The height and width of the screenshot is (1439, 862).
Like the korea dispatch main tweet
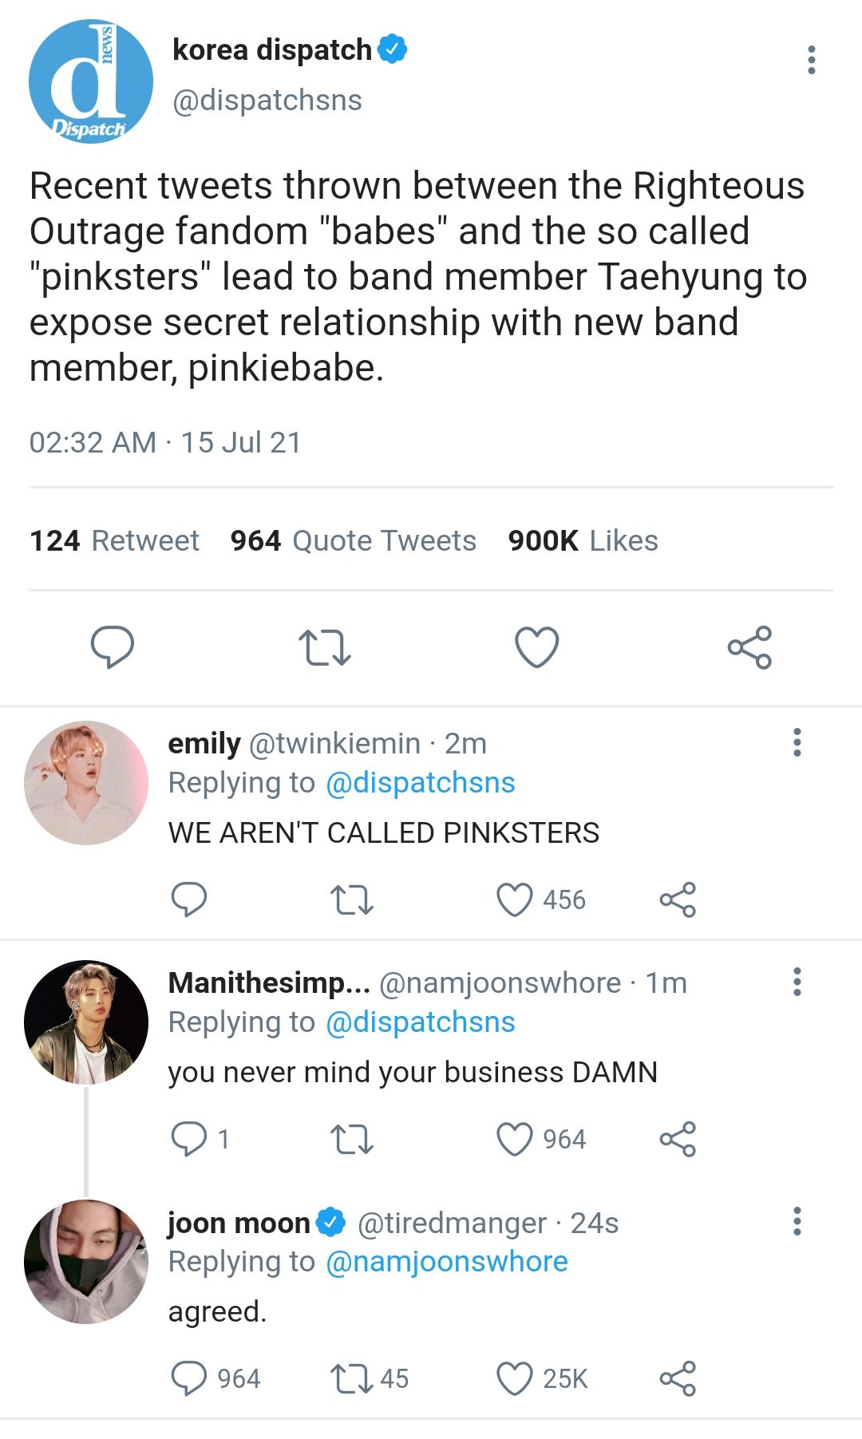pyautogui.click(x=537, y=646)
